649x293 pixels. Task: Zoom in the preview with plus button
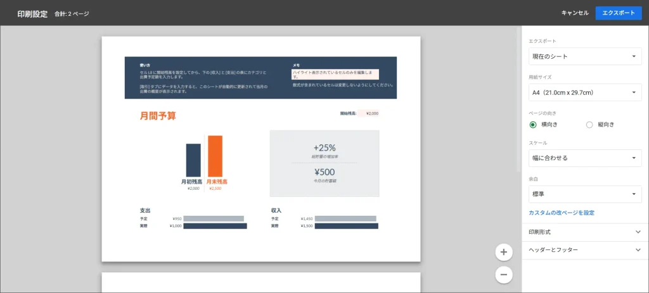pyautogui.click(x=504, y=252)
